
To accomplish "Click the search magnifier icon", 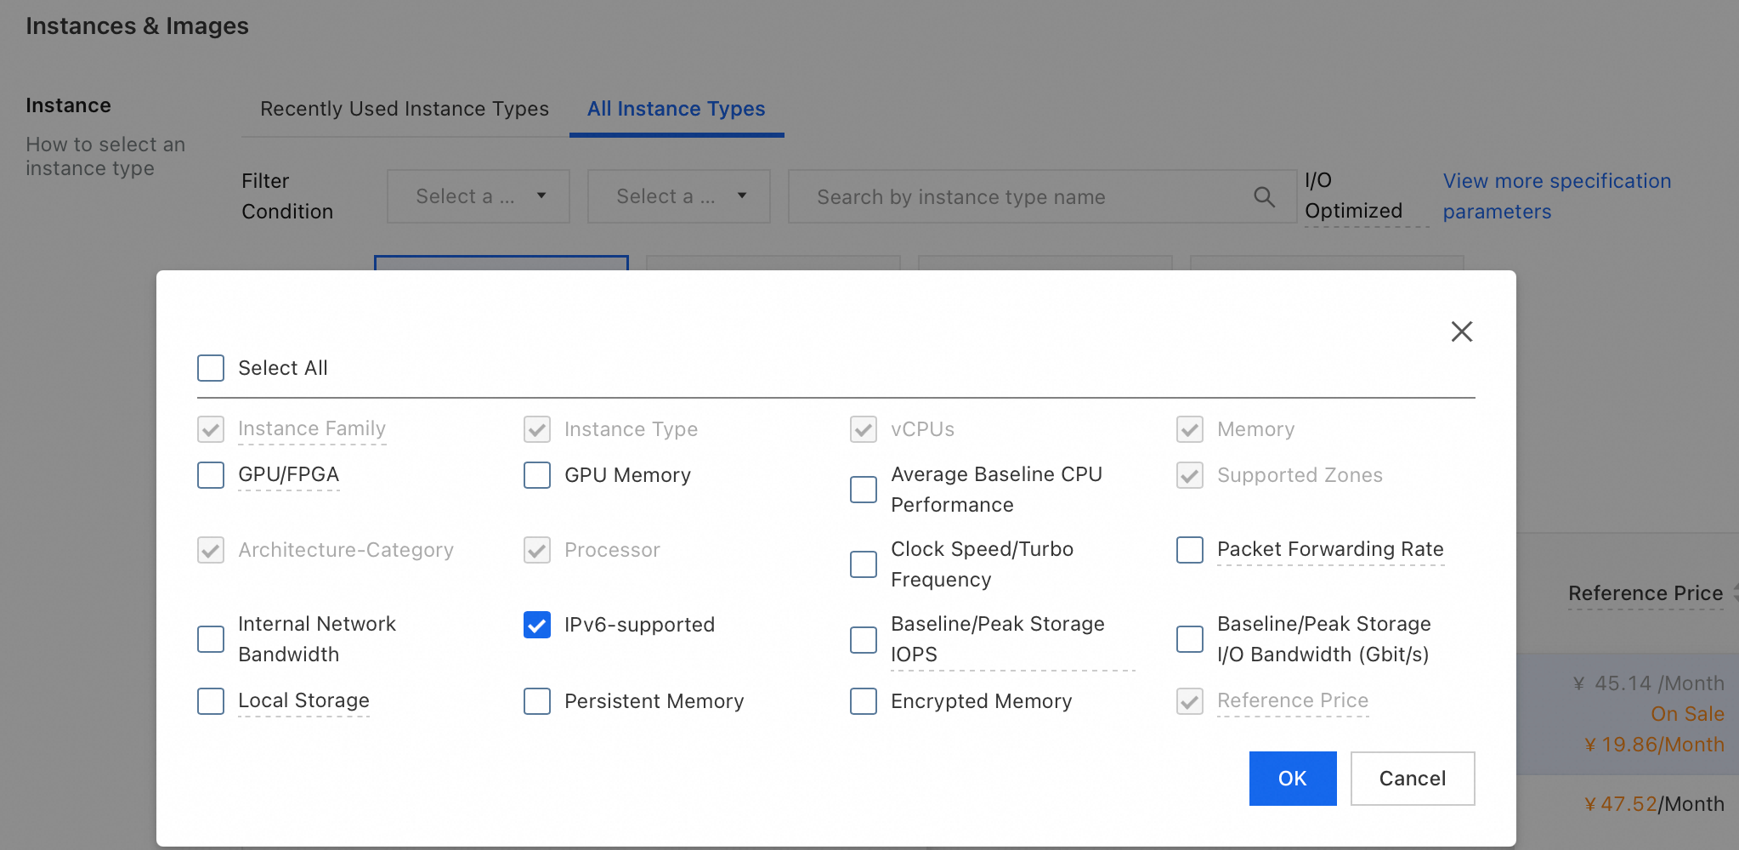I will coord(1264,197).
